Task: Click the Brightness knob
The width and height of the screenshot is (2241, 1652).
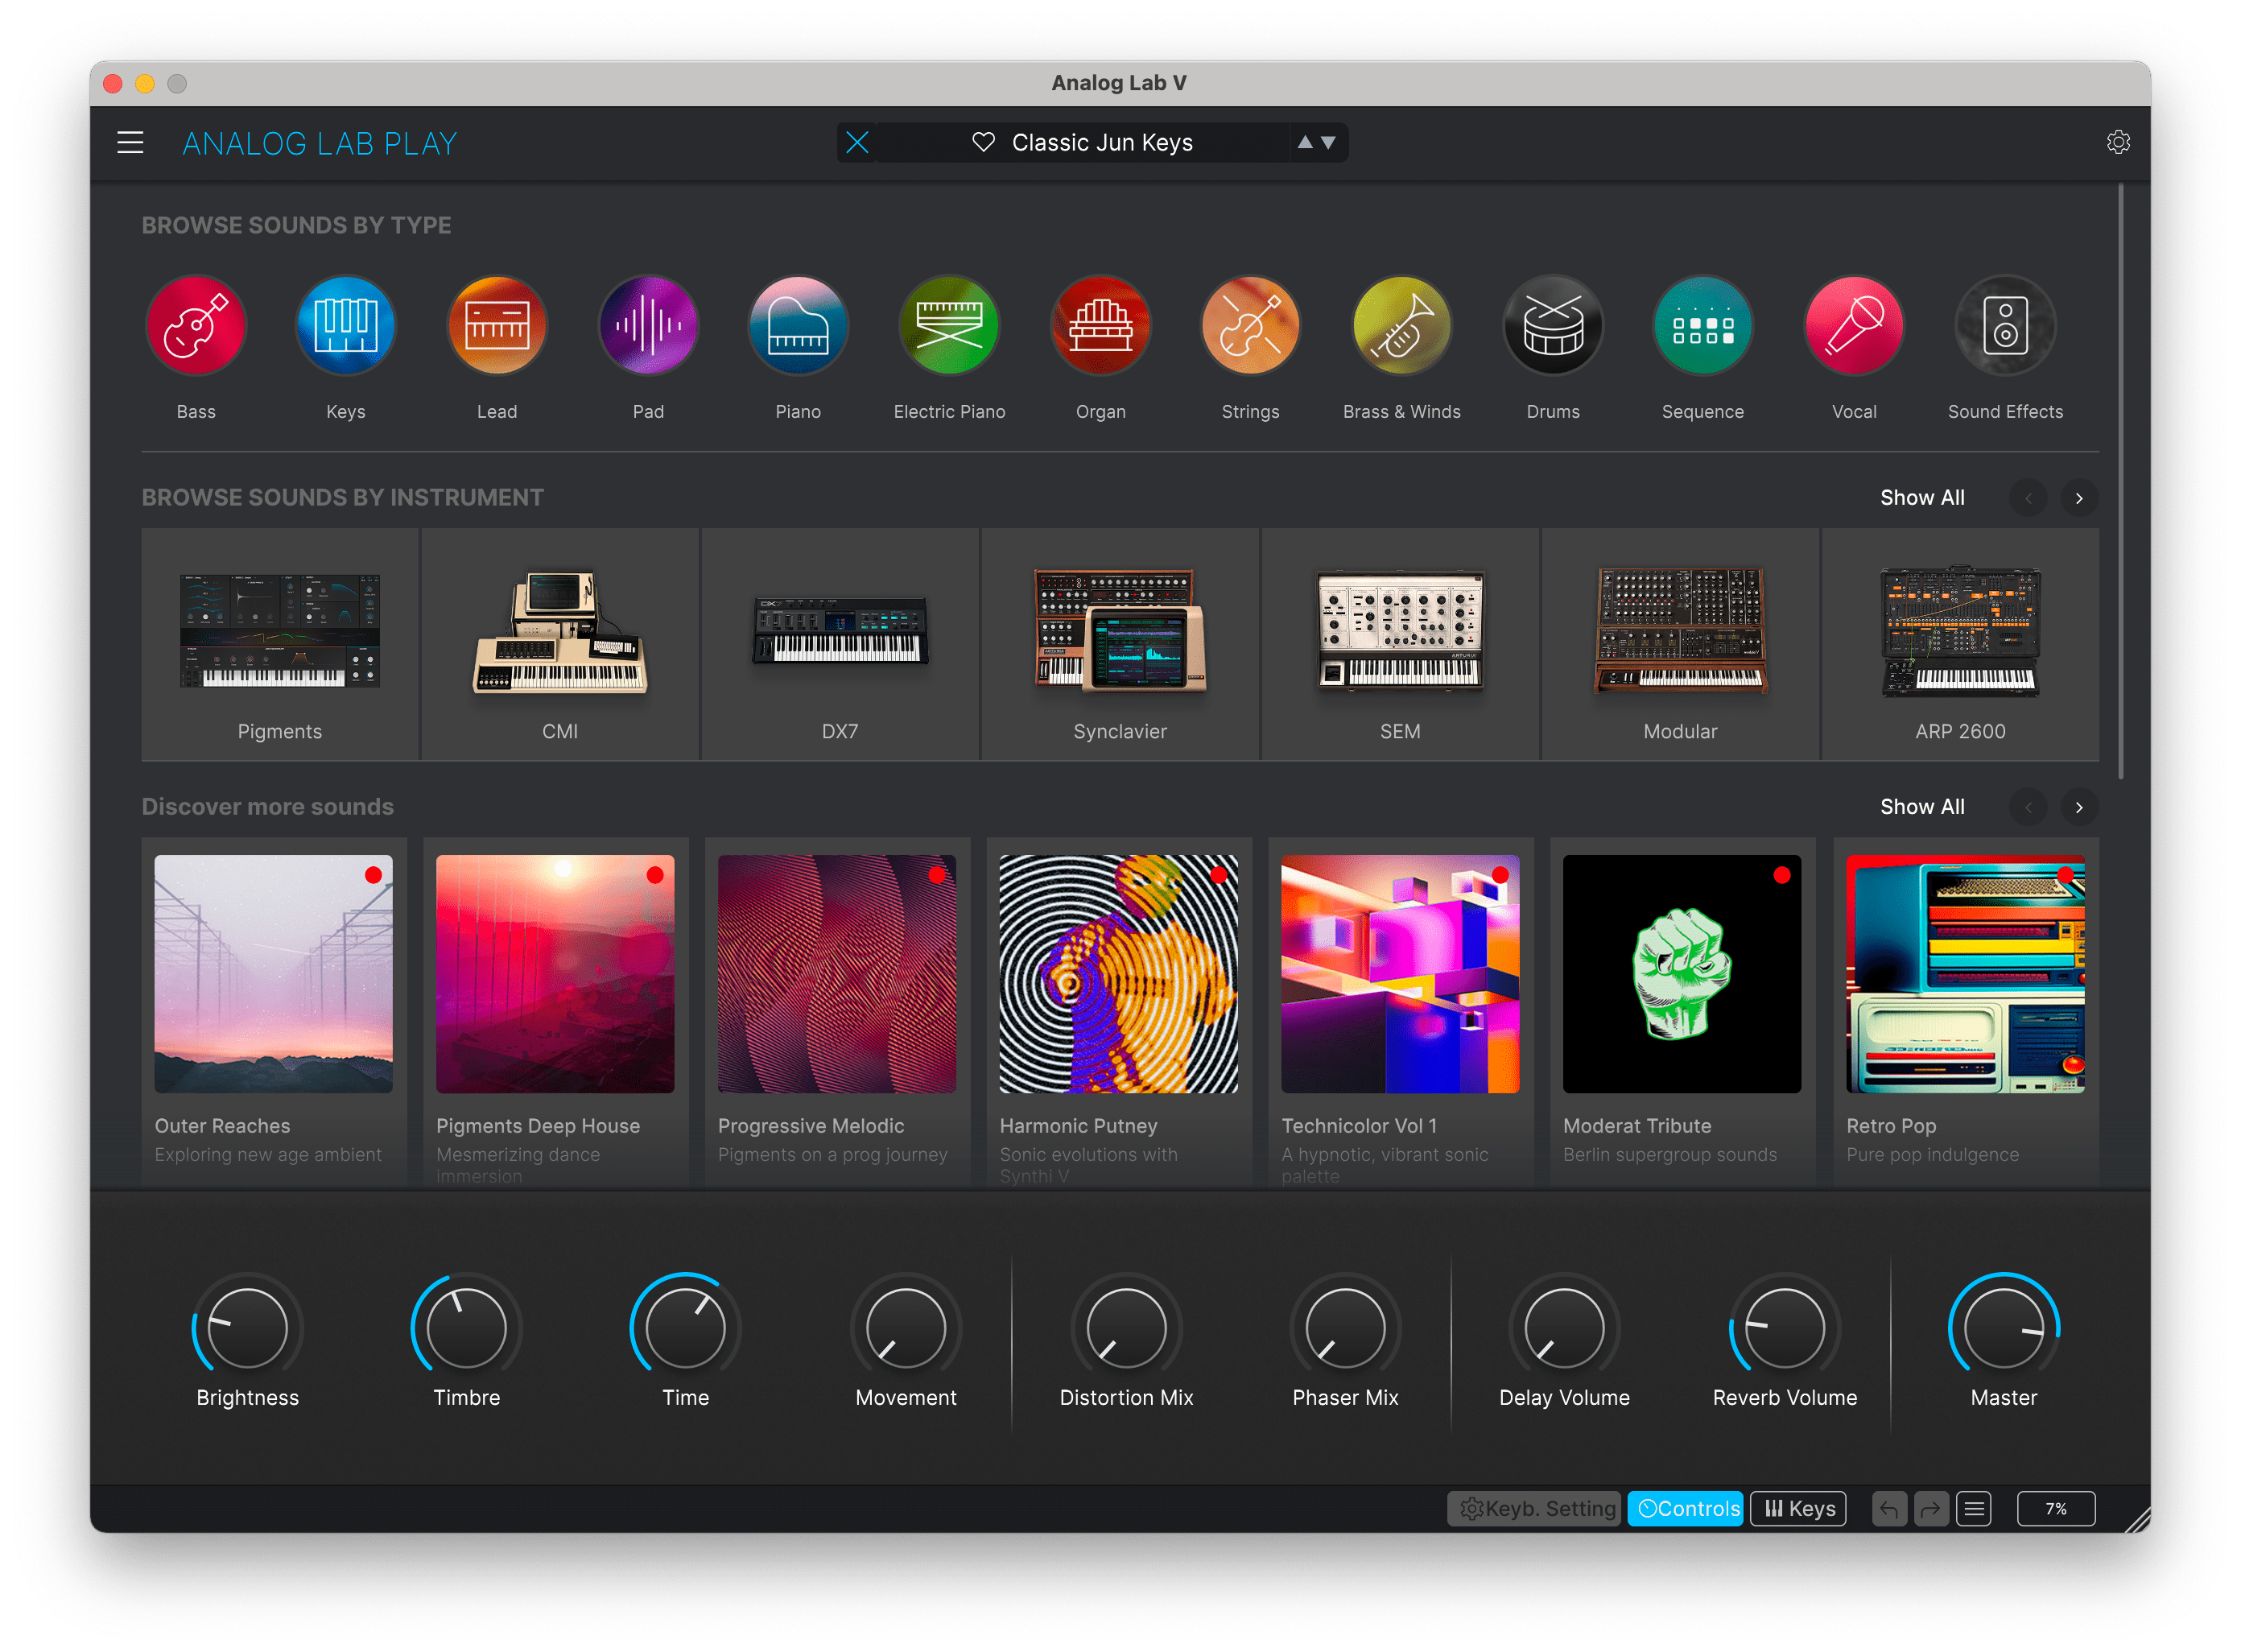Action: 247,1328
